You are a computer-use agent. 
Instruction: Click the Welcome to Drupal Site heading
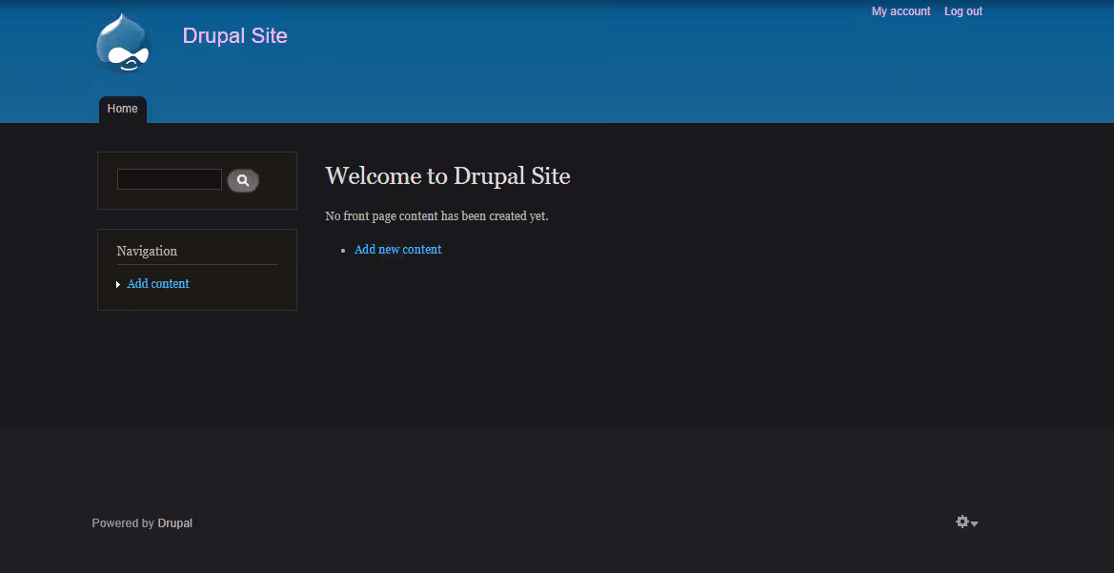point(447,176)
